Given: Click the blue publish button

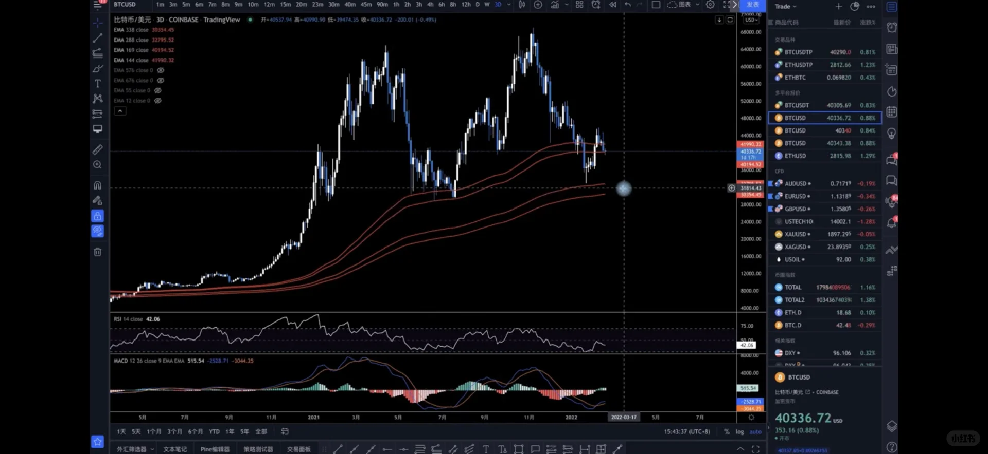Looking at the screenshot, I should coord(753,5).
